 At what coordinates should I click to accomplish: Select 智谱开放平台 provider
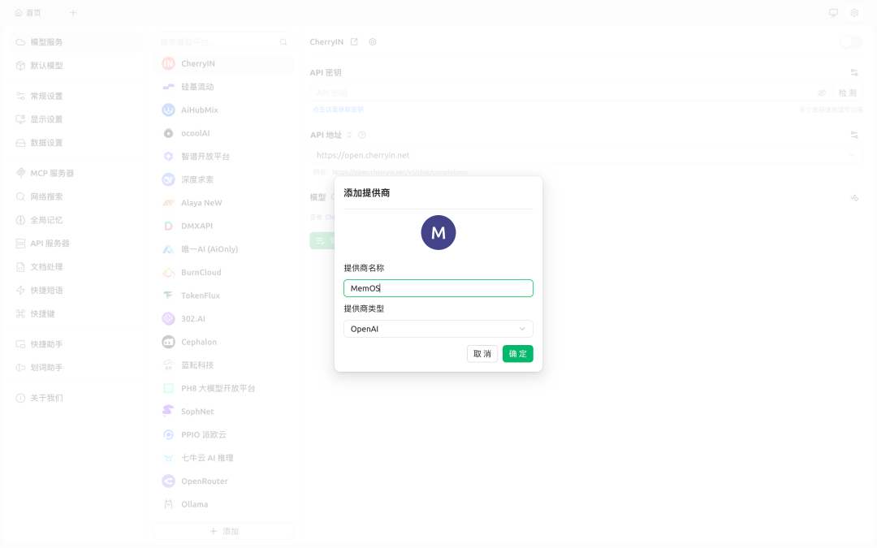click(x=223, y=157)
